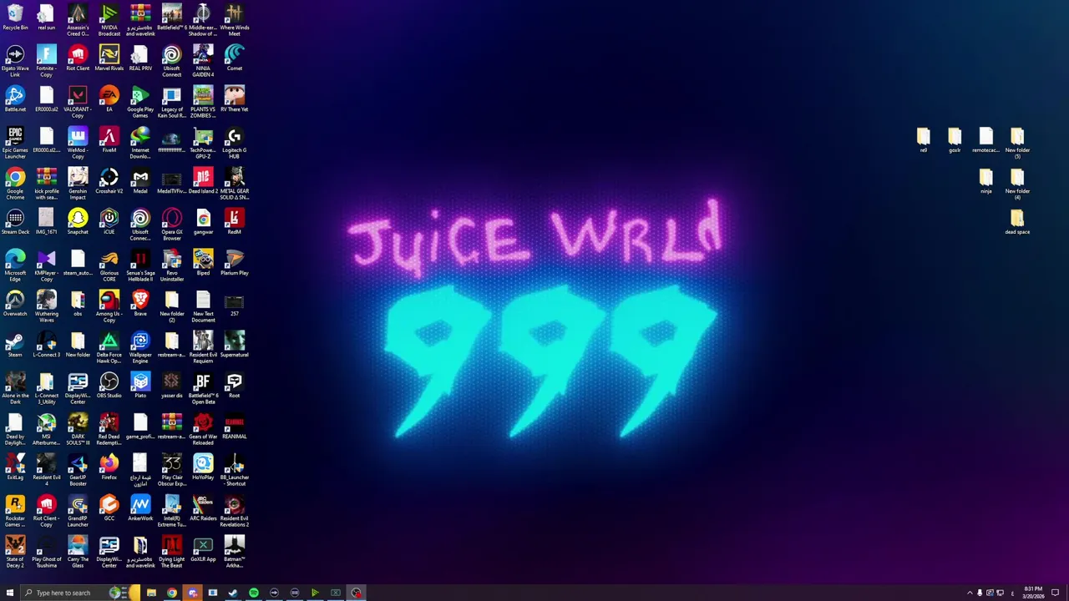
Task: Launch Marvel Rivals shortcut
Action: 109,58
